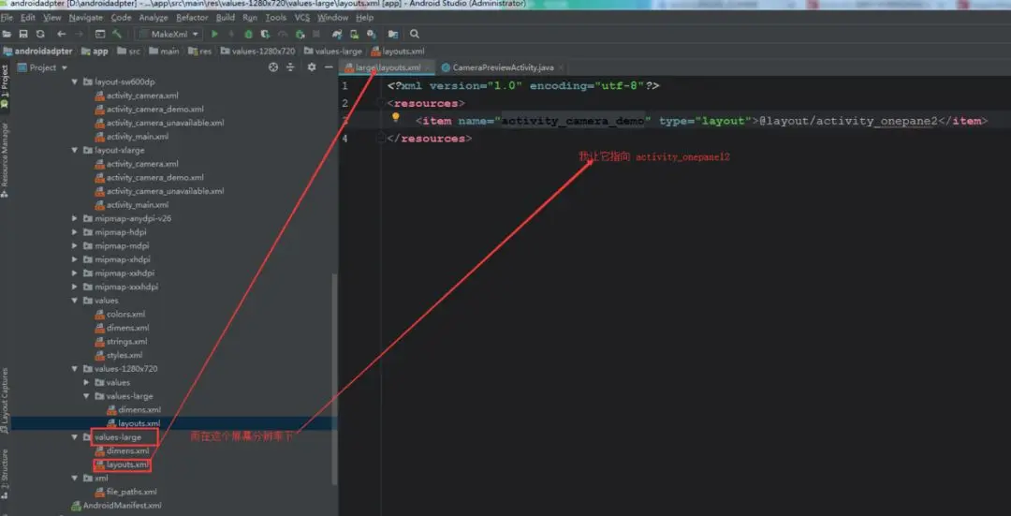The width and height of the screenshot is (1011, 516).
Task: Sync project with Gradle files icon
Action: [337, 35]
